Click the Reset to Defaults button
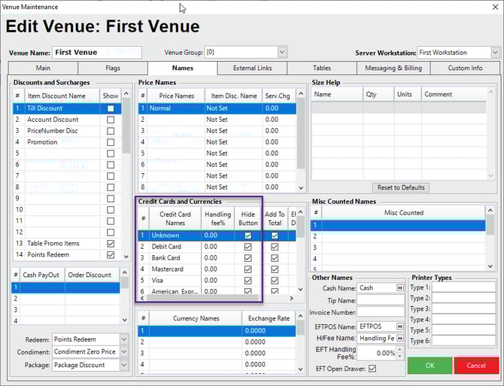The width and height of the screenshot is (504, 386). click(400, 187)
